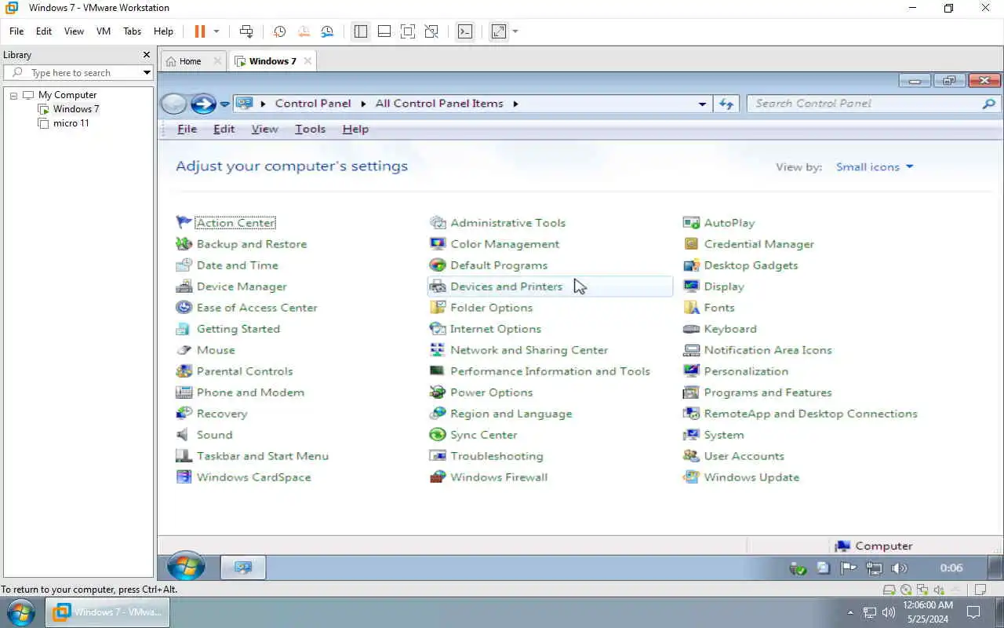Screen dimensions: 1004x628
Task: Click the guest Windows 7 Start orb
Action: pos(186,567)
